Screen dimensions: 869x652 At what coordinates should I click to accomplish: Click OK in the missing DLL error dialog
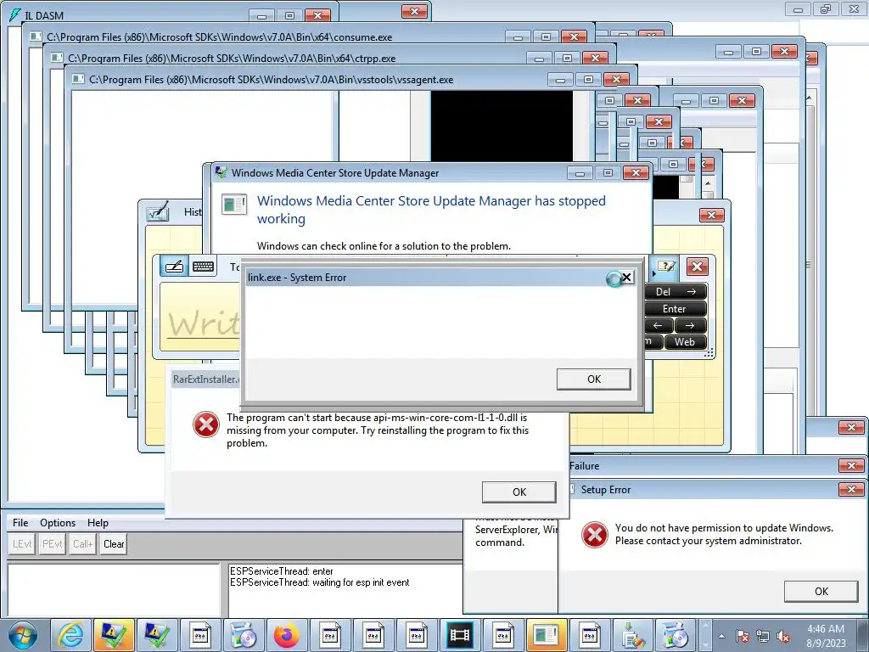pyautogui.click(x=519, y=492)
